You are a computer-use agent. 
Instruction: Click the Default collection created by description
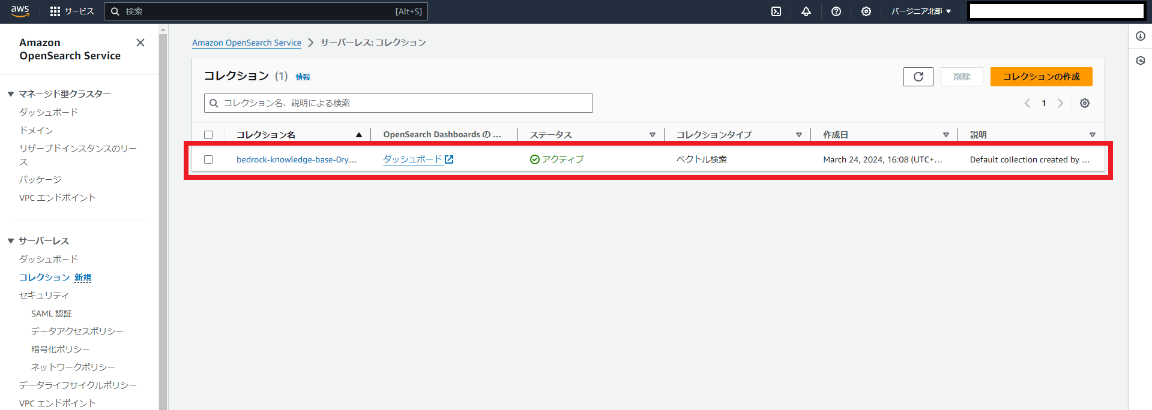(x=1030, y=159)
